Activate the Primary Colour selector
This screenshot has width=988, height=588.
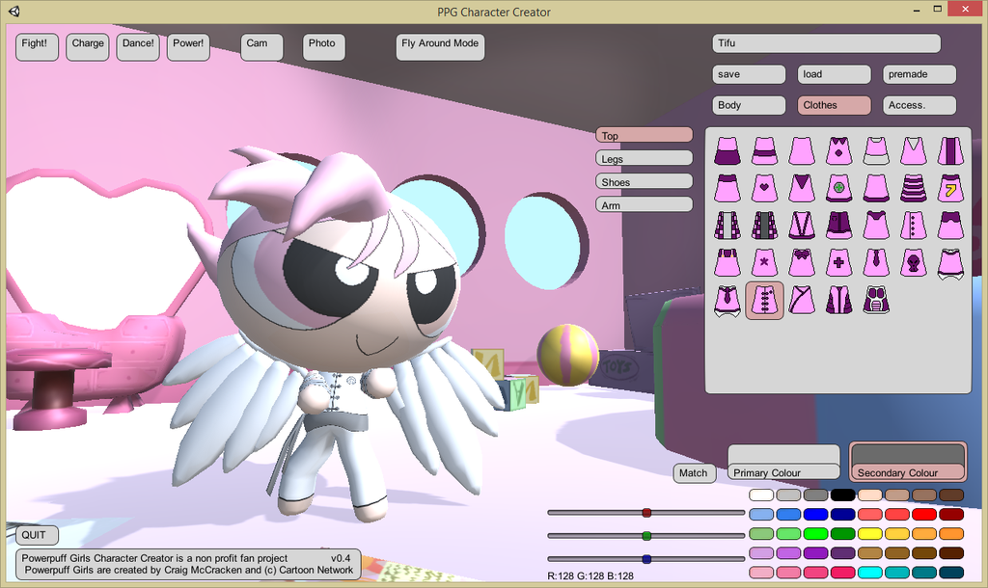pos(783,462)
